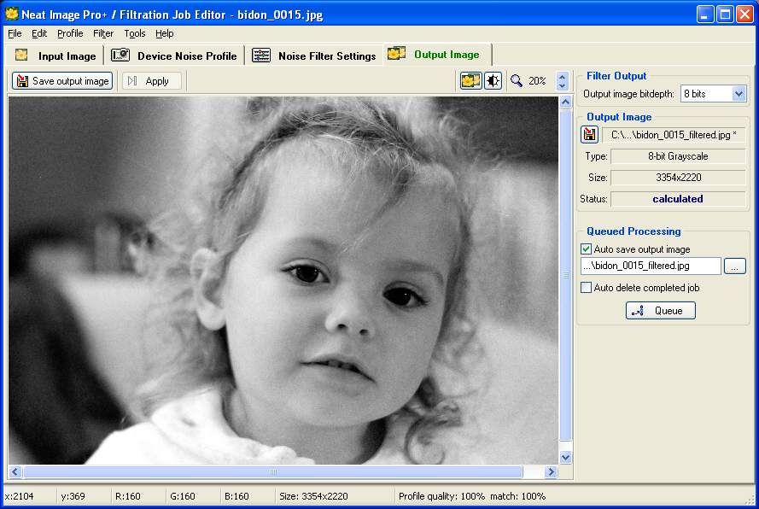Click the x:2104 status bar entry
This screenshot has height=509, width=759.
[x=20, y=496]
